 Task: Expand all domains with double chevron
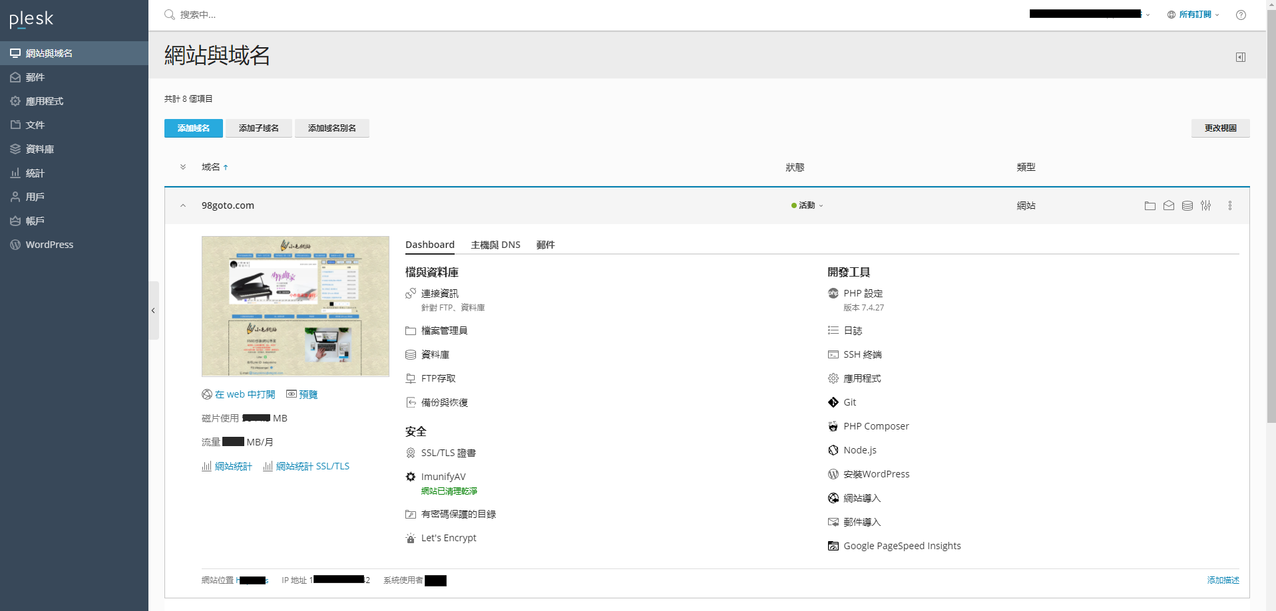[183, 167]
